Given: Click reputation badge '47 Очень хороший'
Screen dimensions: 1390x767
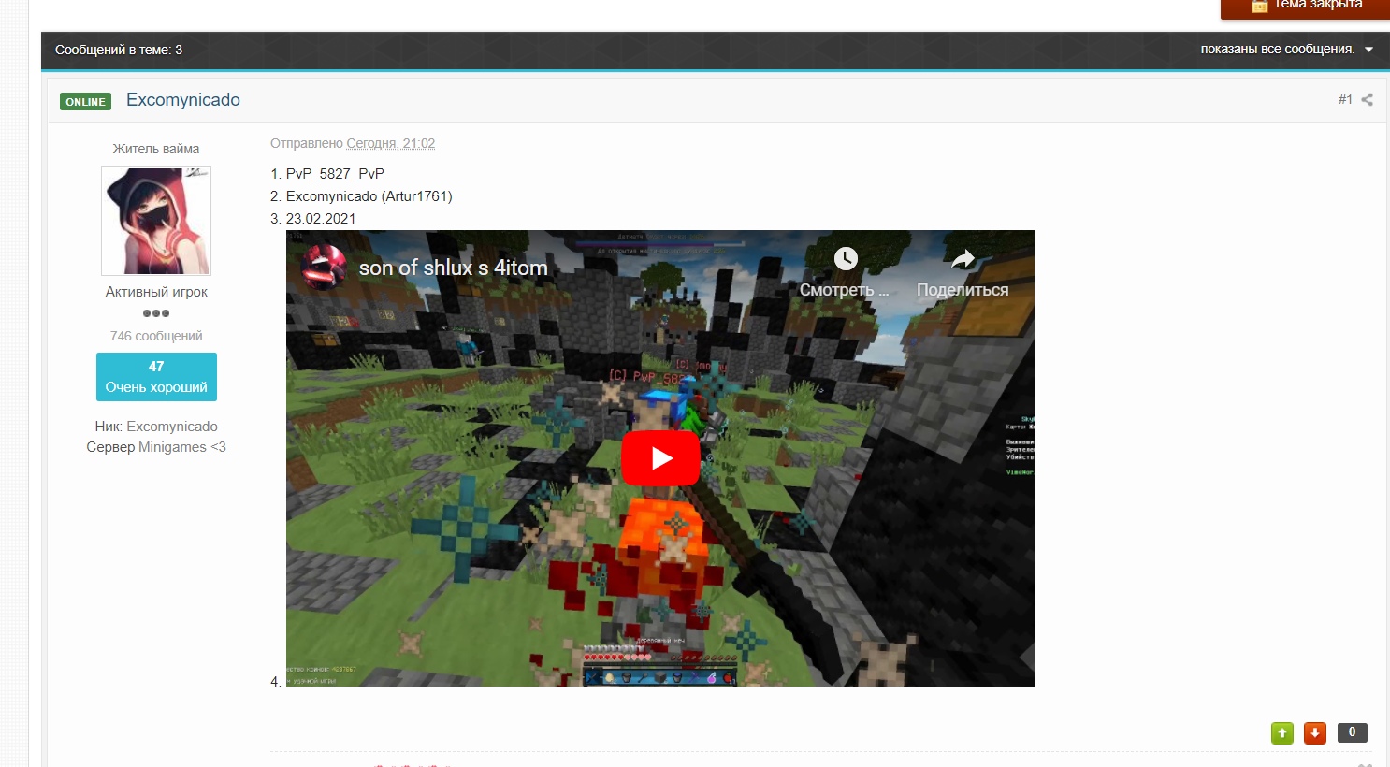Looking at the screenshot, I should (156, 377).
